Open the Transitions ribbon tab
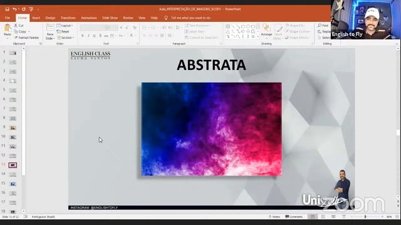The image size is (401, 225). (68, 18)
